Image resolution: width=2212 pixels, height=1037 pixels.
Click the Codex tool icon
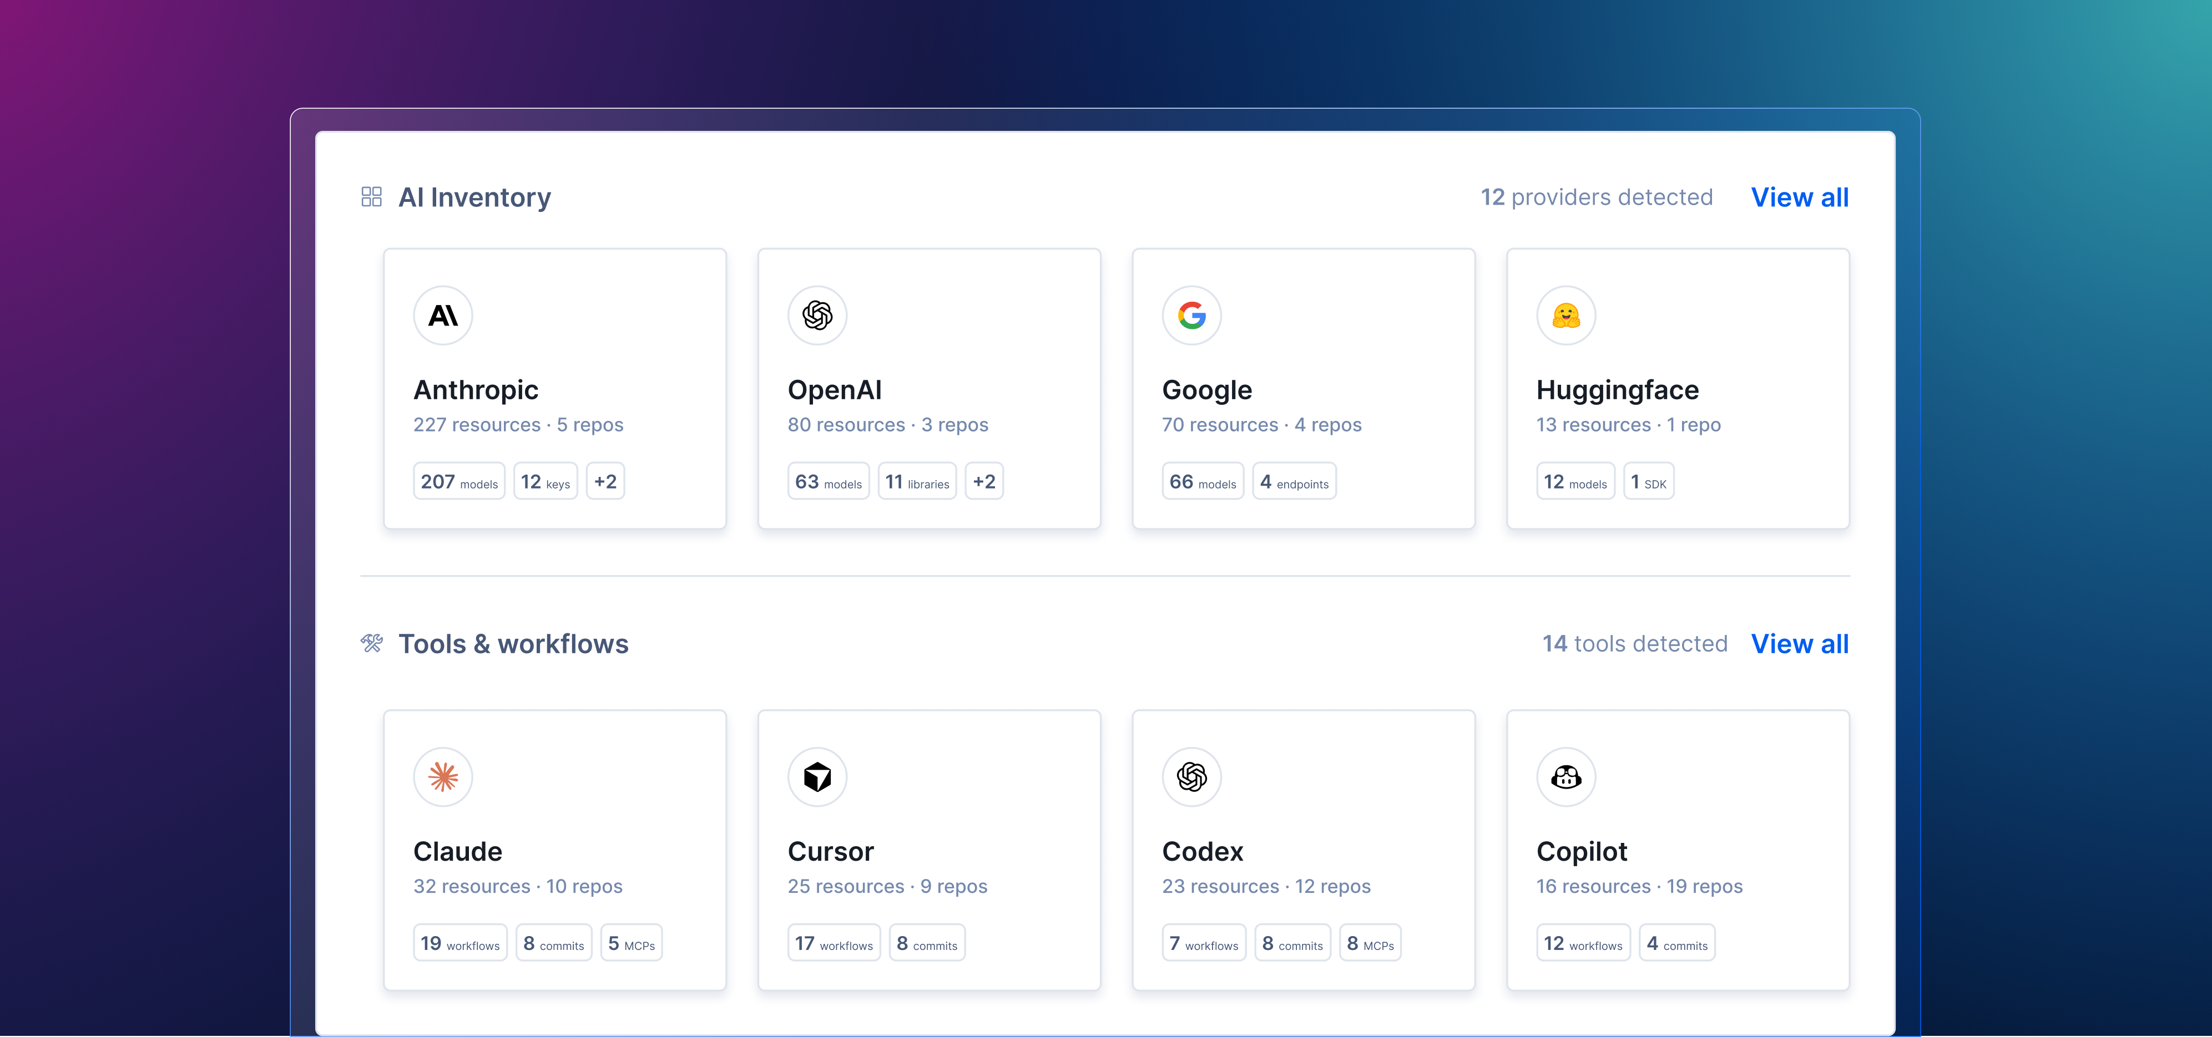pos(1192,776)
